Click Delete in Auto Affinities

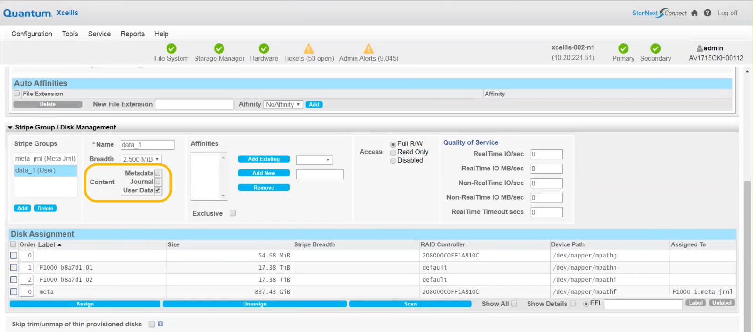[x=48, y=104]
